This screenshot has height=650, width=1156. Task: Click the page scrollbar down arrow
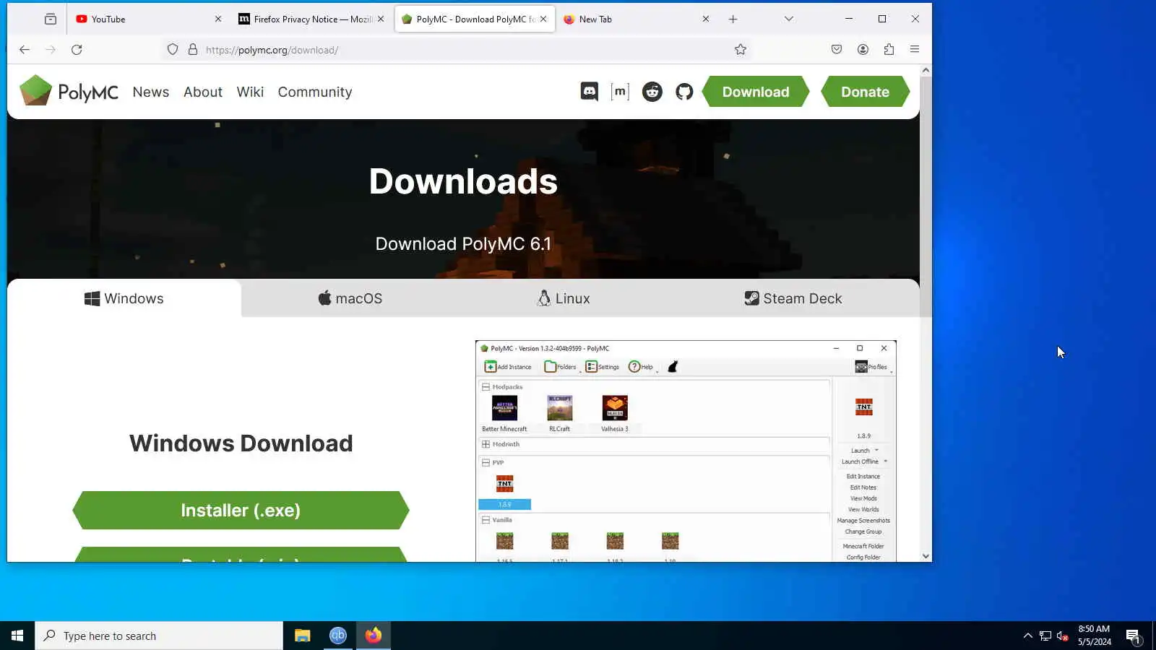tap(926, 556)
